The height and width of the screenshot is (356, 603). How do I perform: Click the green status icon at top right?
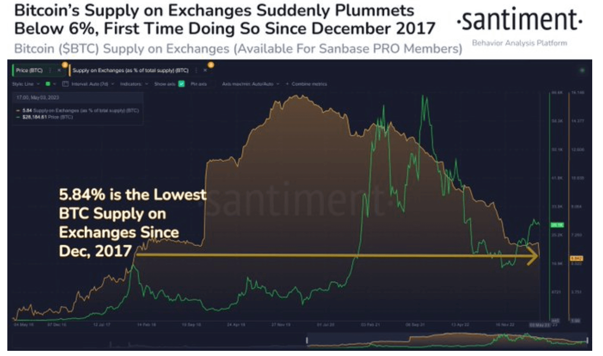(583, 70)
